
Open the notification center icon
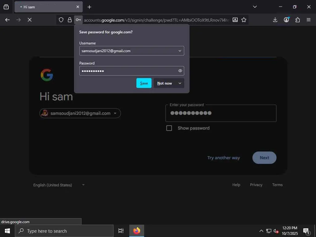306,231
